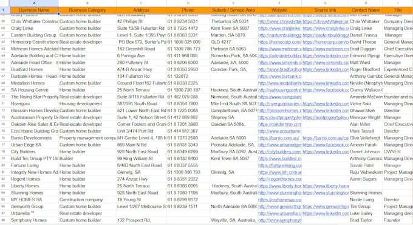Select the Business Name header cell

[34, 10]
